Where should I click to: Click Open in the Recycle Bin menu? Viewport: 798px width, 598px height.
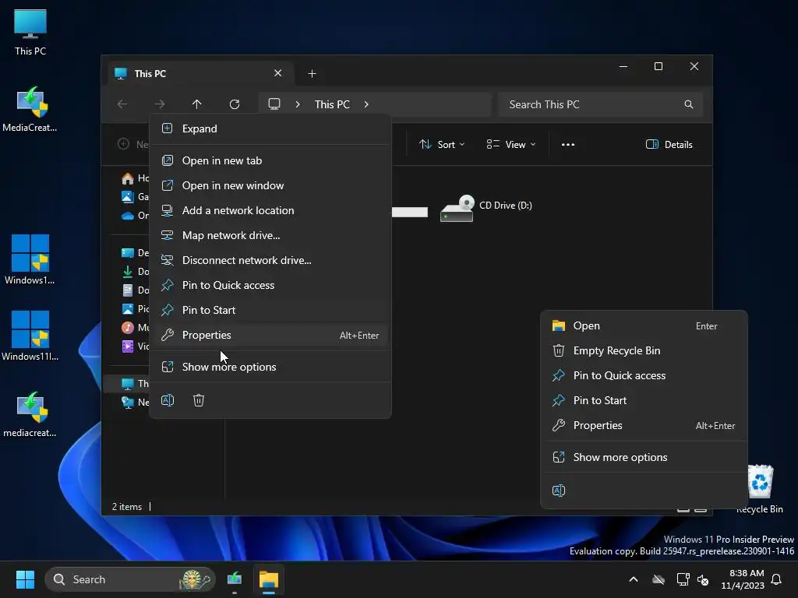pyautogui.click(x=644, y=326)
